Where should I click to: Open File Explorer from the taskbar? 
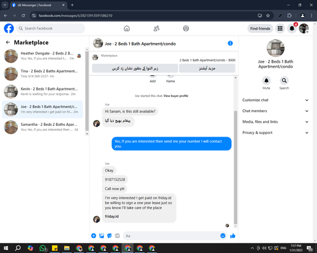[x=67, y=248]
